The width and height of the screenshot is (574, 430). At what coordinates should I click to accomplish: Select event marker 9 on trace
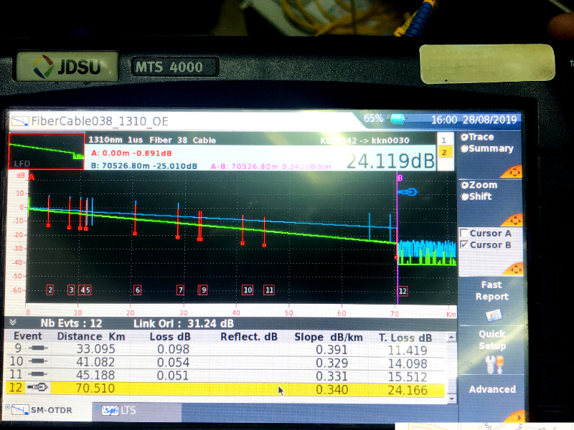click(x=204, y=290)
